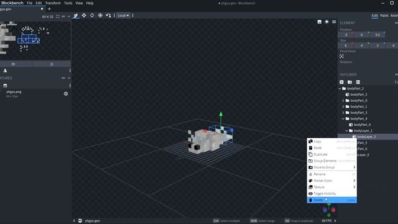Viewport: 398px width, 224px height.
Task: Open the File menu
Action: tap(30, 3)
